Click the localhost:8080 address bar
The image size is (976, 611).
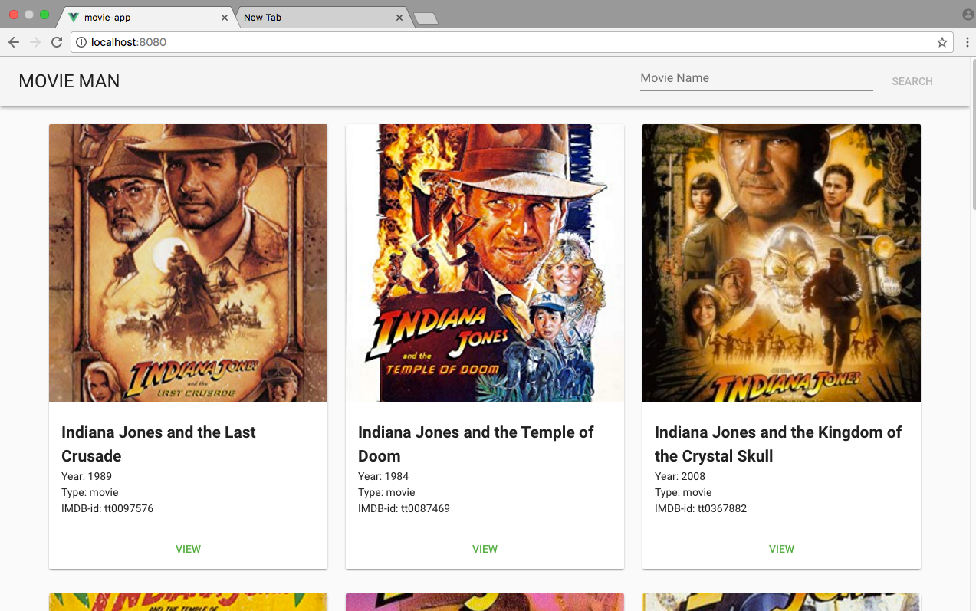pyautogui.click(x=512, y=42)
